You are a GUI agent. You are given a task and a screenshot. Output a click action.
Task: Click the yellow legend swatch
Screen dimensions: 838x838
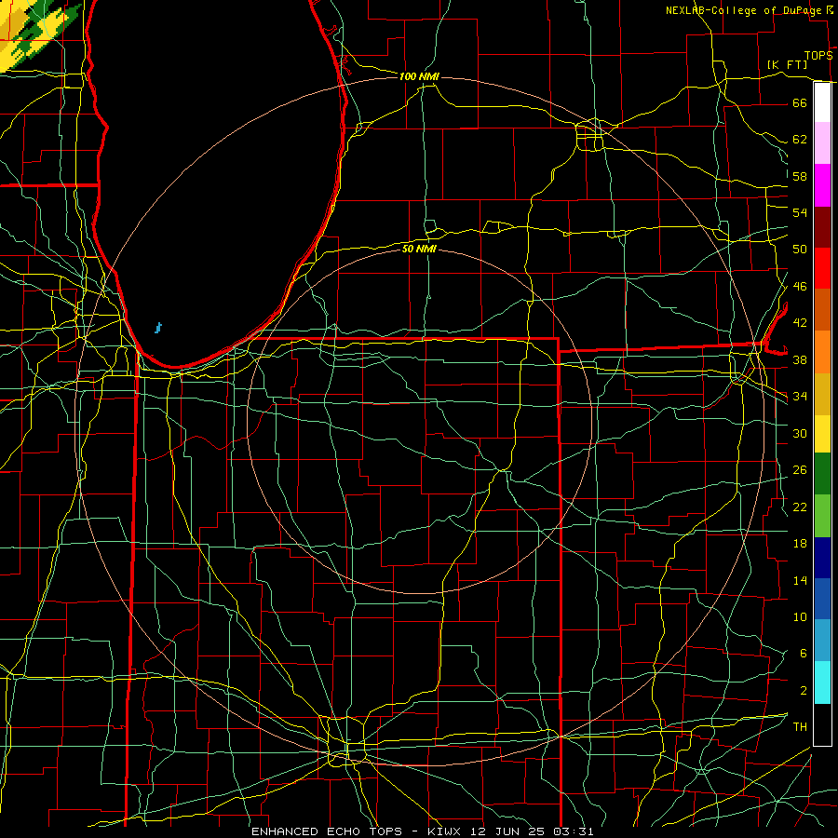(x=822, y=433)
